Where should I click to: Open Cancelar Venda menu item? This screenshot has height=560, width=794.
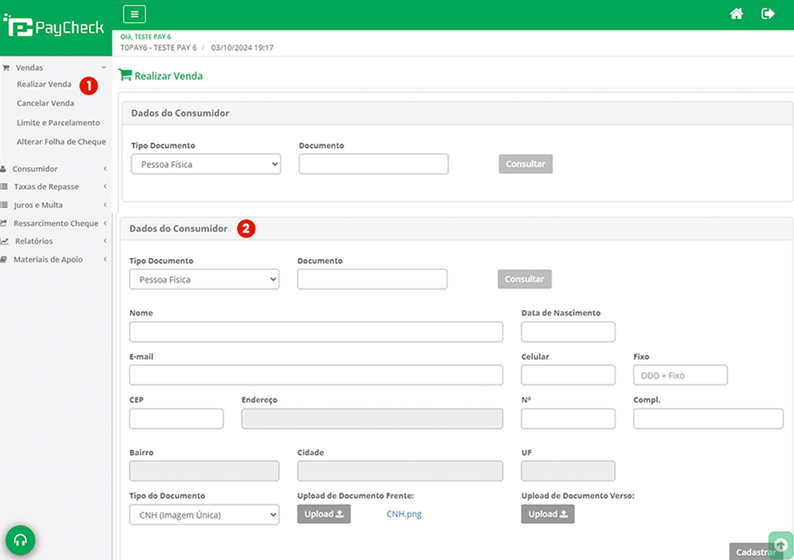(45, 103)
